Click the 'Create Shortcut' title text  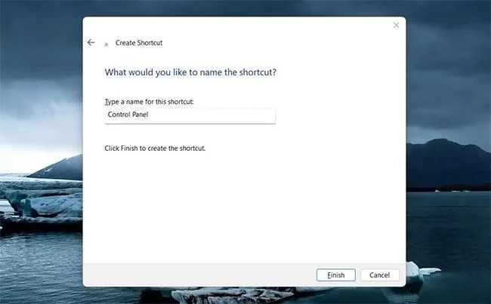point(139,43)
